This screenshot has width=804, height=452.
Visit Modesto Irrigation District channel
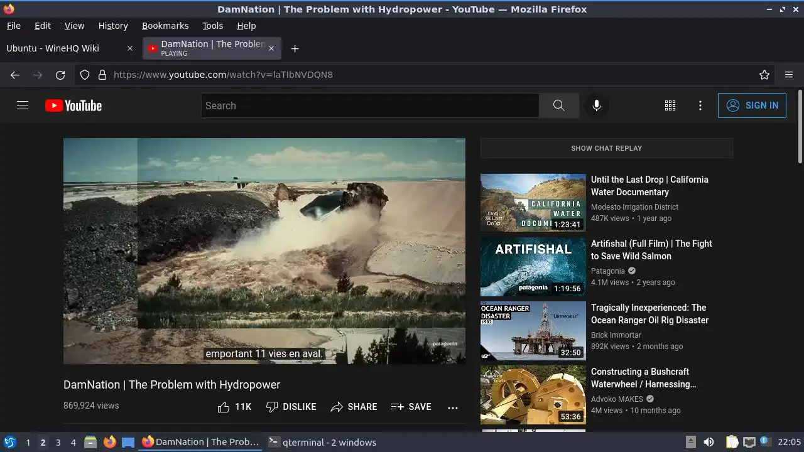click(x=634, y=207)
